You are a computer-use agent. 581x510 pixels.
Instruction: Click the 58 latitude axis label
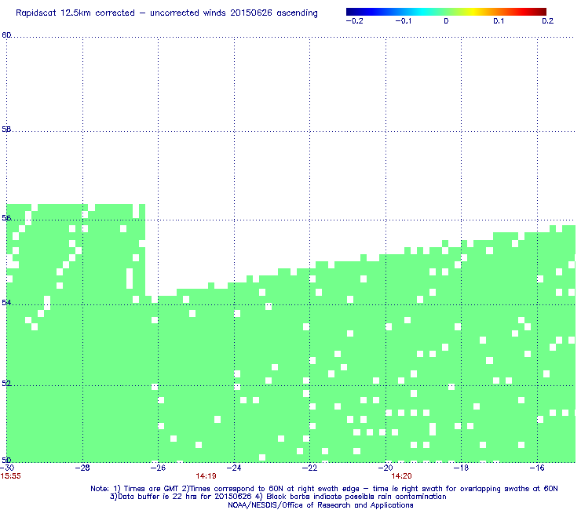tap(6, 129)
